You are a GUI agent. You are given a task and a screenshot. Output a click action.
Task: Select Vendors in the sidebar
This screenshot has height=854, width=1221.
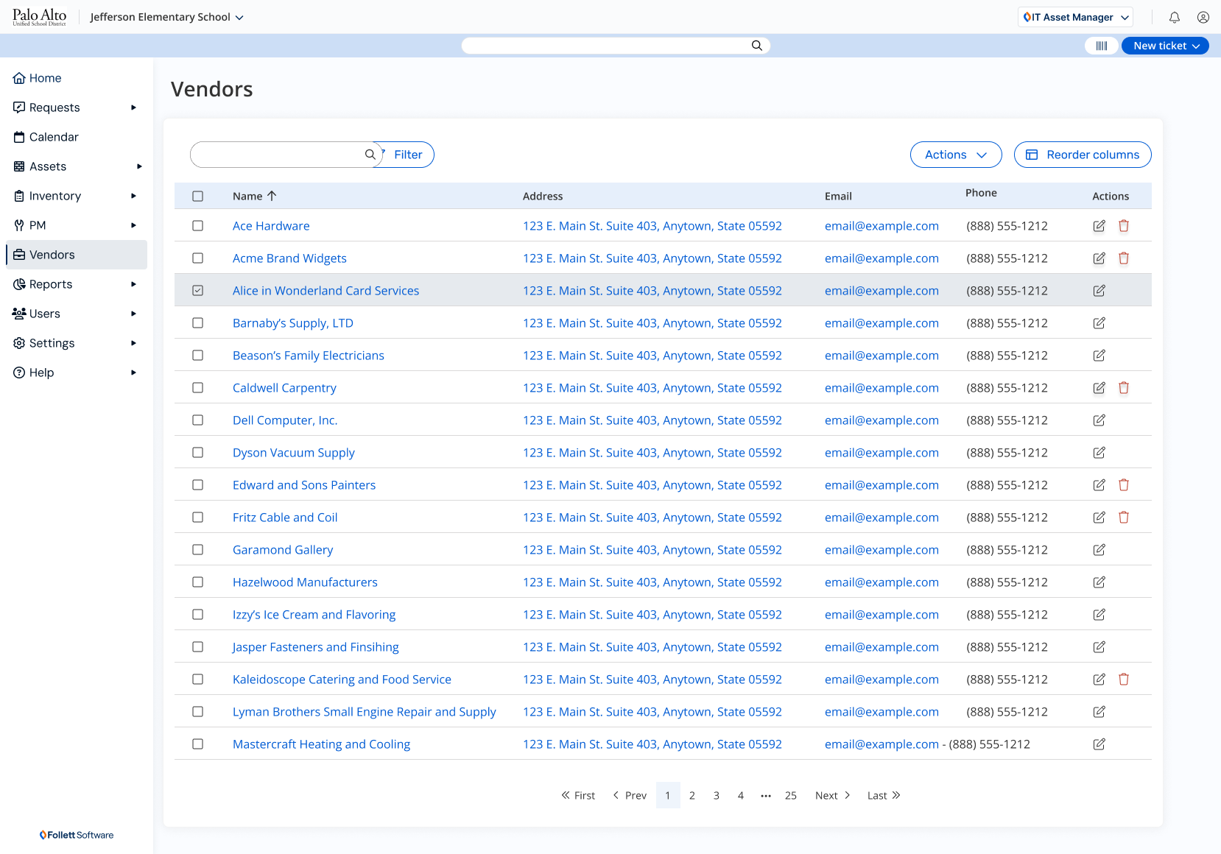click(x=53, y=254)
